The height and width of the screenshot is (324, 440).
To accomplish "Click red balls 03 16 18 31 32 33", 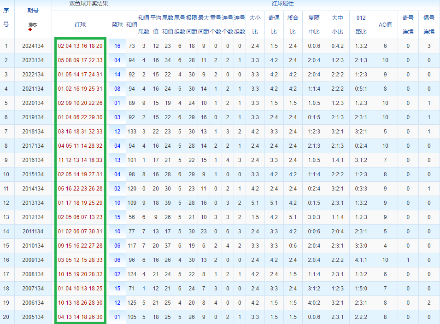I will click(80, 132).
